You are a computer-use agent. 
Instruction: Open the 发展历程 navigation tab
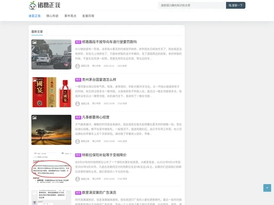click(88, 16)
